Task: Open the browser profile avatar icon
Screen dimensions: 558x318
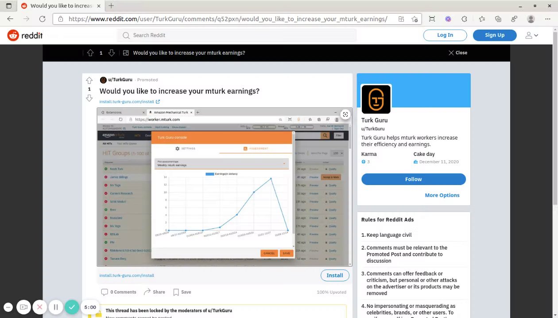Action: pyautogui.click(x=531, y=19)
